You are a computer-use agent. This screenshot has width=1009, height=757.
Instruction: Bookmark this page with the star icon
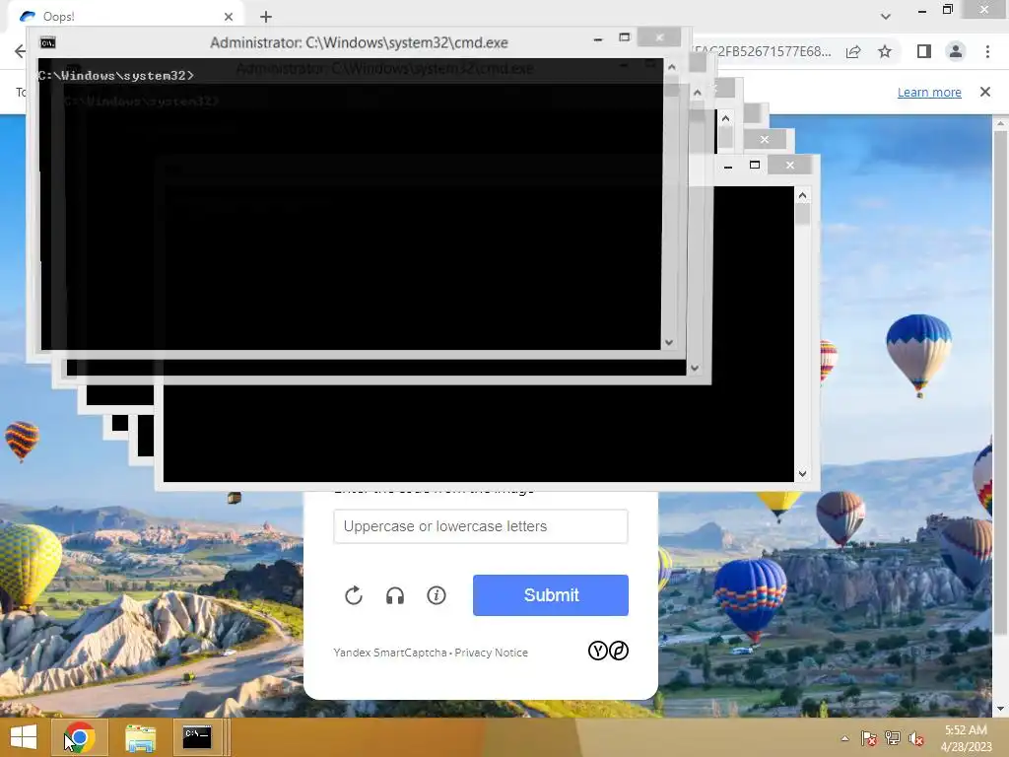point(885,51)
